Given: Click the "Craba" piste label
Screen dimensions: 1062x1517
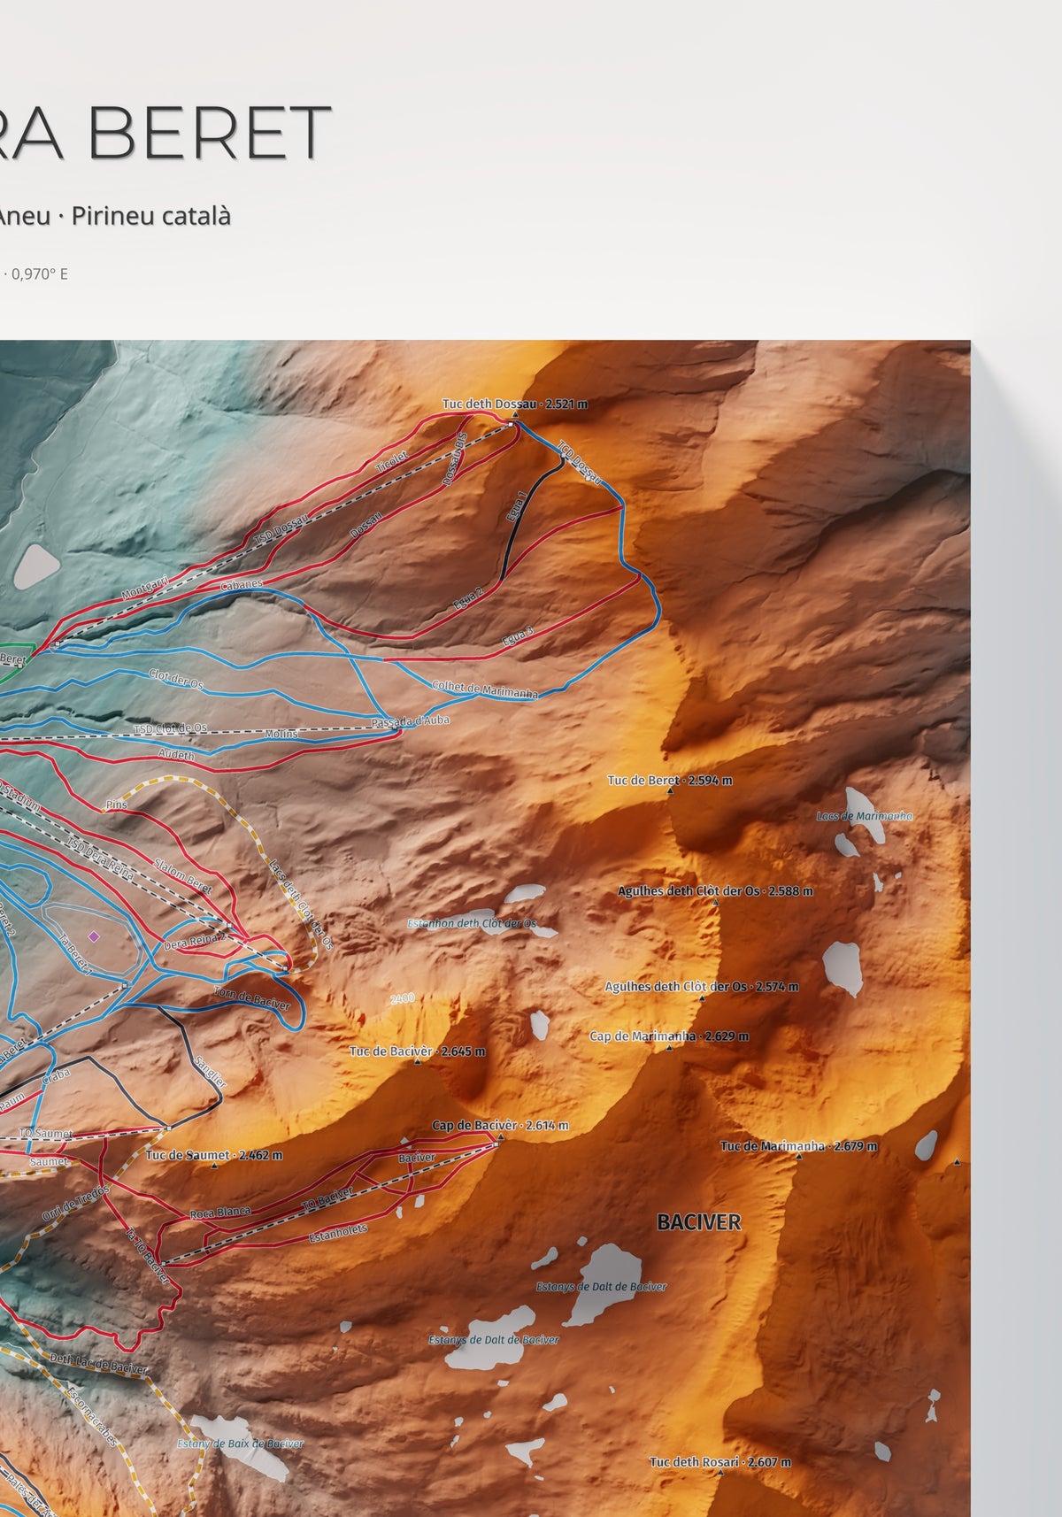Looking at the screenshot, I should tap(56, 1076).
